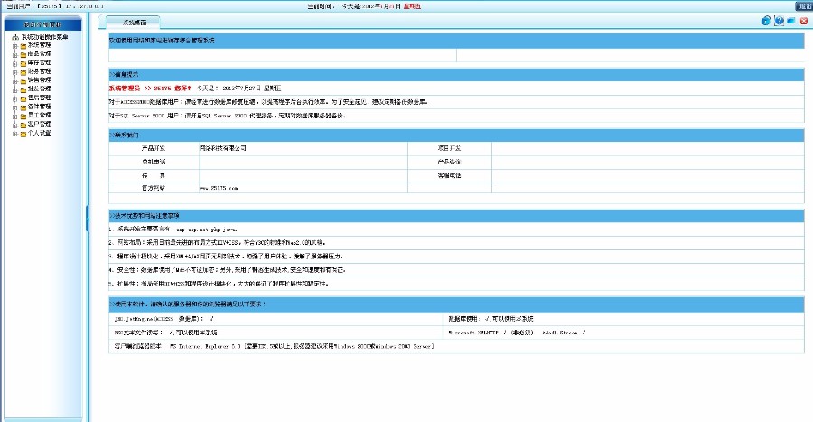Screen dimensions: 813x422
Task: Collapse the sidebar using the splitter handle
Action: [x=87, y=219]
